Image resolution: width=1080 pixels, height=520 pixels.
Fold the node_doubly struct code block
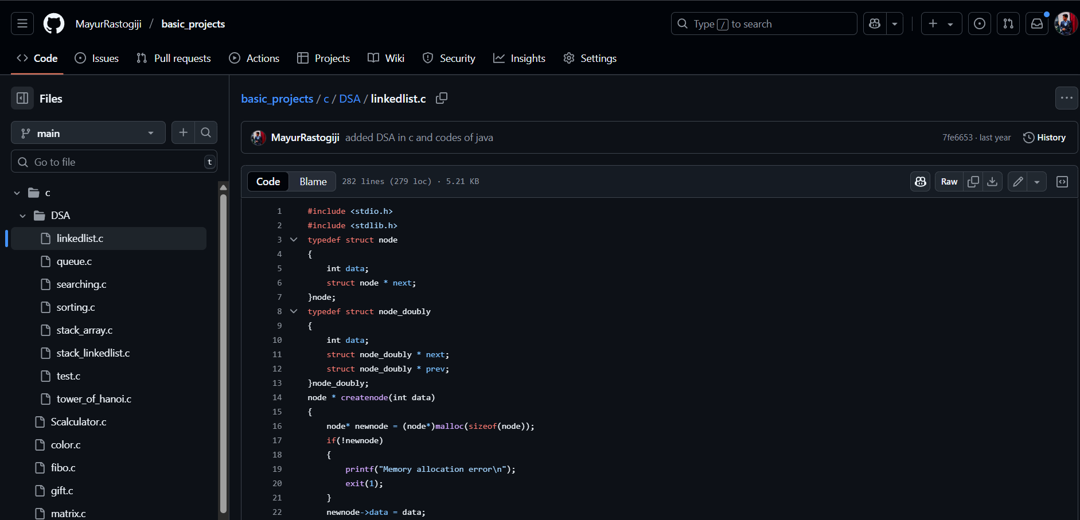(x=294, y=311)
